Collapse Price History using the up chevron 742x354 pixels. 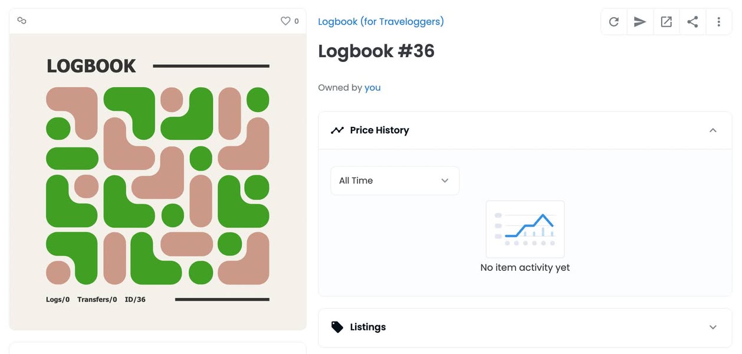pyautogui.click(x=713, y=130)
